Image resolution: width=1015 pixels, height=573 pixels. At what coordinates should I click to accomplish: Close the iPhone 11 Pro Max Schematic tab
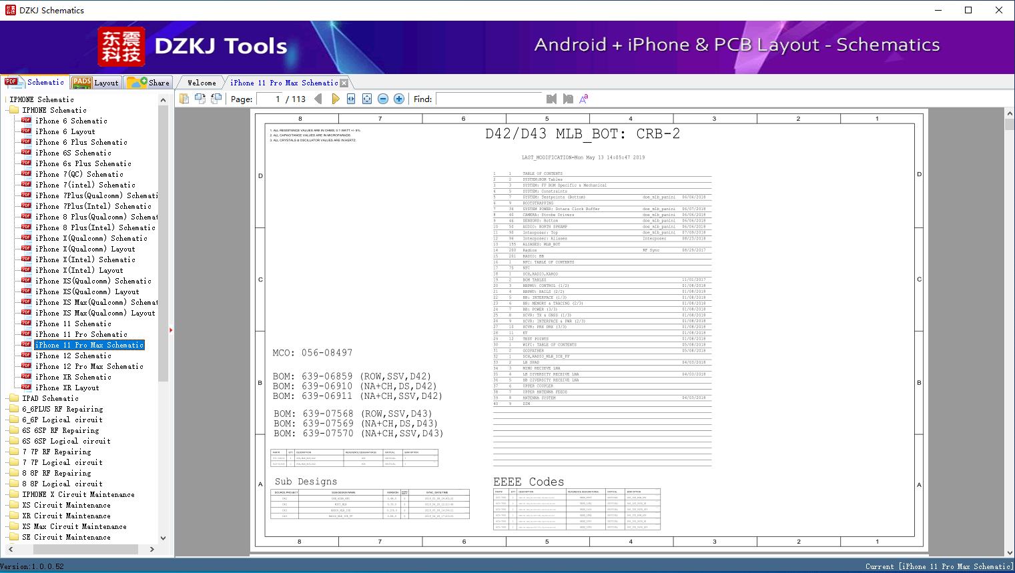coord(344,83)
